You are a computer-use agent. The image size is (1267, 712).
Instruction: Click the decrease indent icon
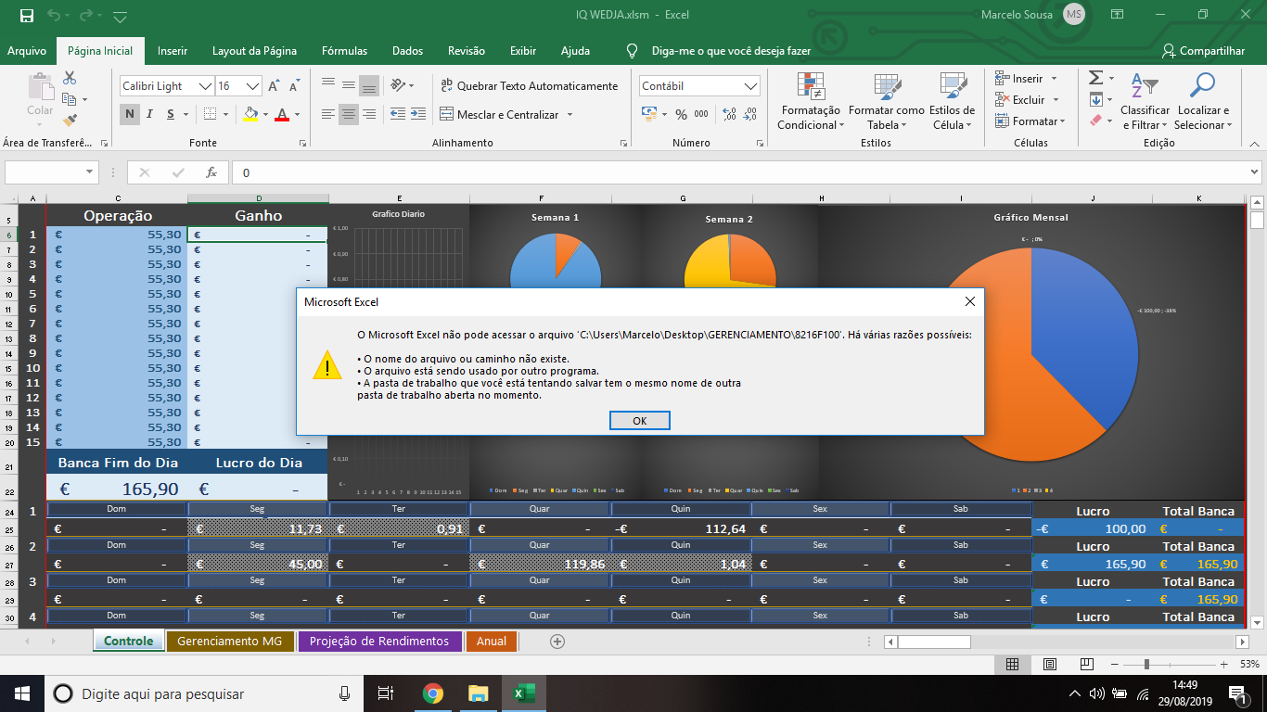point(399,114)
